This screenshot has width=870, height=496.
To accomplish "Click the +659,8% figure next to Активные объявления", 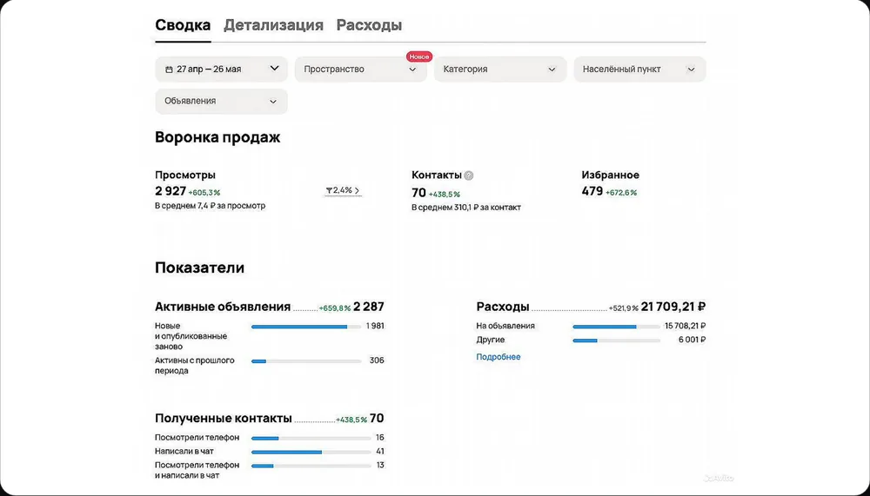I will pyautogui.click(x=335, y=308).
